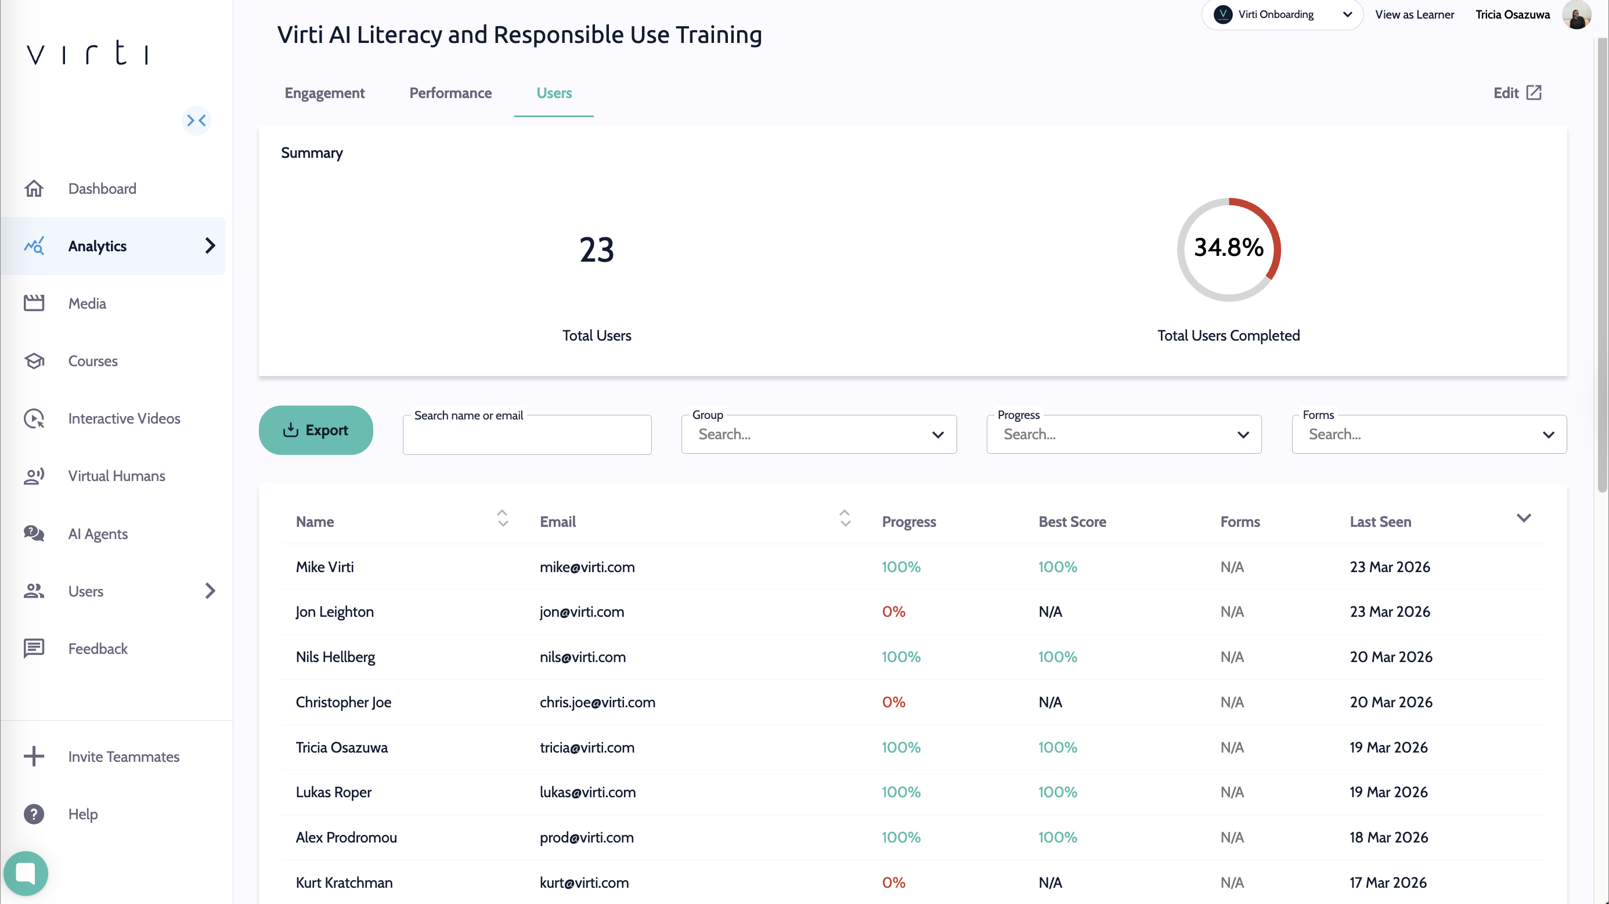Viewport: 1609px width, 904px height.
Task: Click the View as Learner link
Action: point(1414,15)
